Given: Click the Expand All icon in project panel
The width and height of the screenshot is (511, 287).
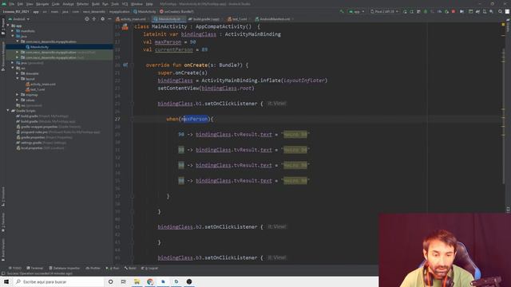Looking at the screenshot, I should tap(94, 19).
